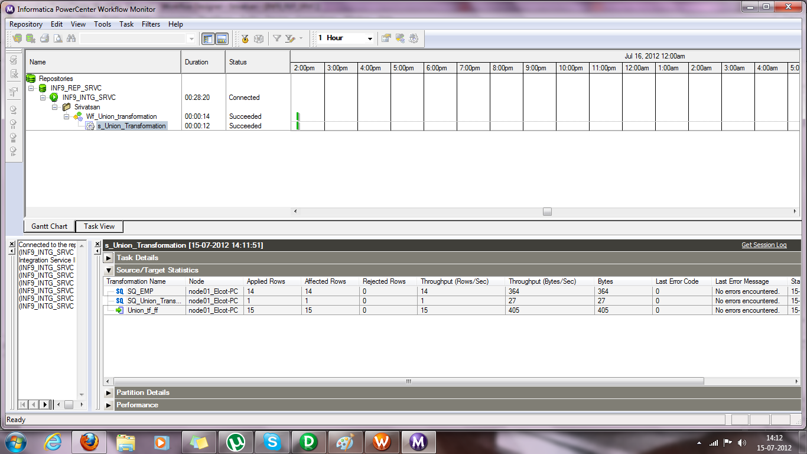Select the Print Preview toolbar icon

(57, 38)
